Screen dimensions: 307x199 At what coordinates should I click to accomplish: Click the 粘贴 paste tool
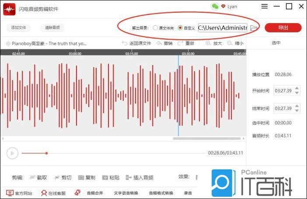[111, 178]
